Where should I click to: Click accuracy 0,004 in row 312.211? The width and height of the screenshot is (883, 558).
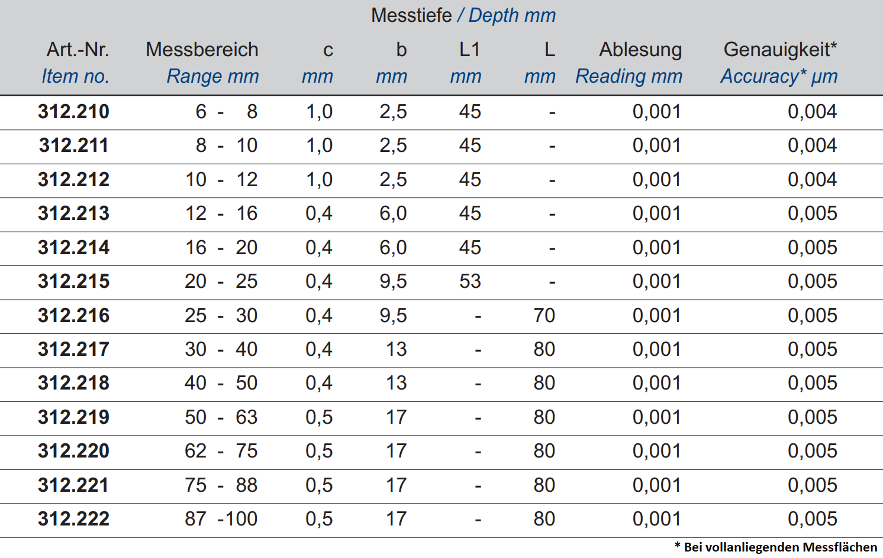[812, 145]
